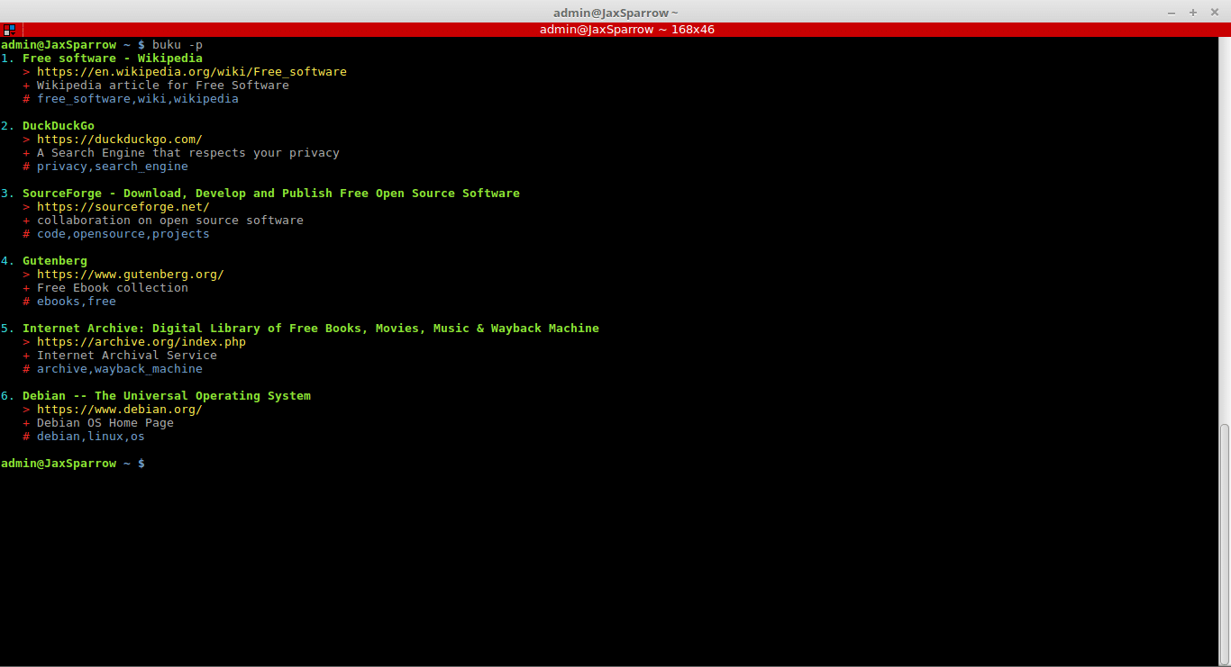Click the 'Free Ebook collection' description
The image size is (1231, 667).
pos(113,288)
